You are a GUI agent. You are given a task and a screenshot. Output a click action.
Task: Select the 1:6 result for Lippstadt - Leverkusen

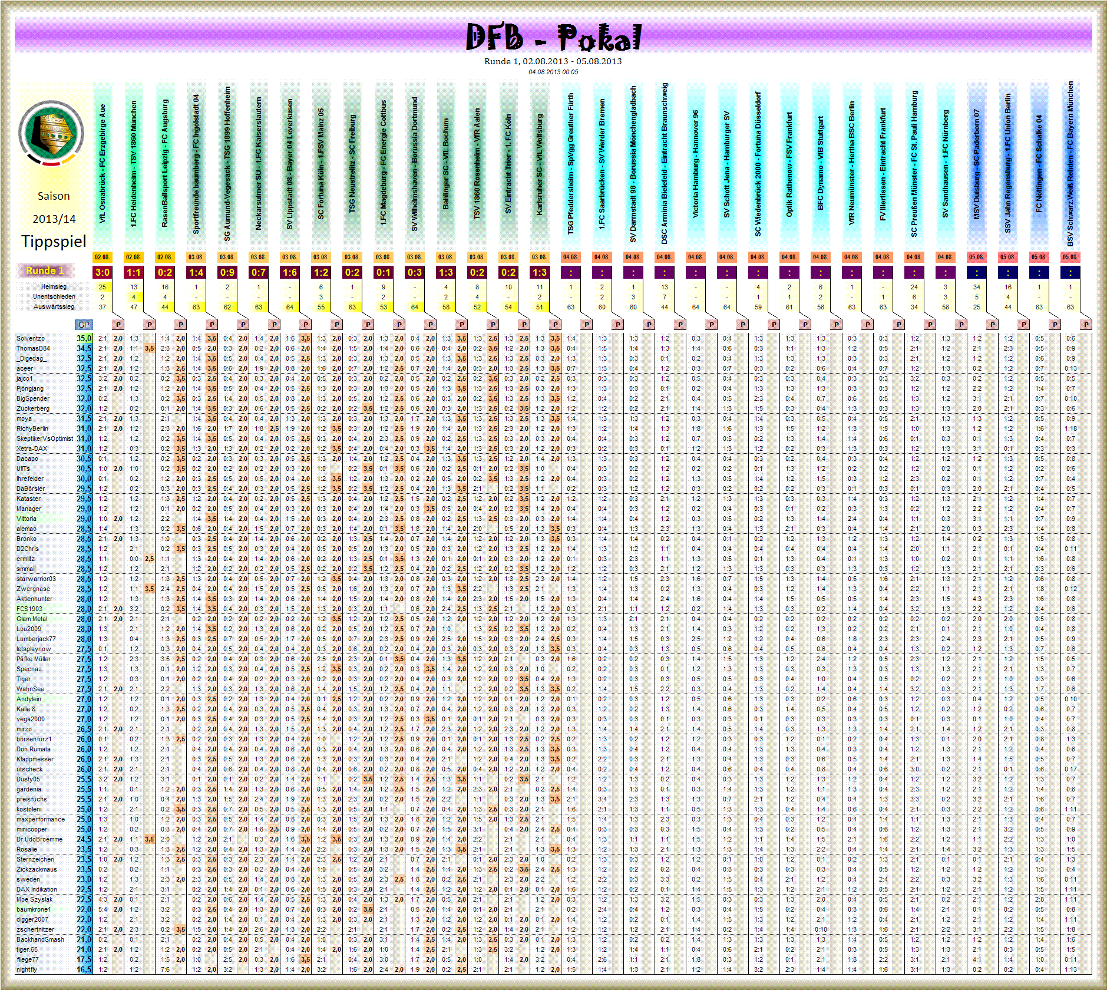point(290,272)
